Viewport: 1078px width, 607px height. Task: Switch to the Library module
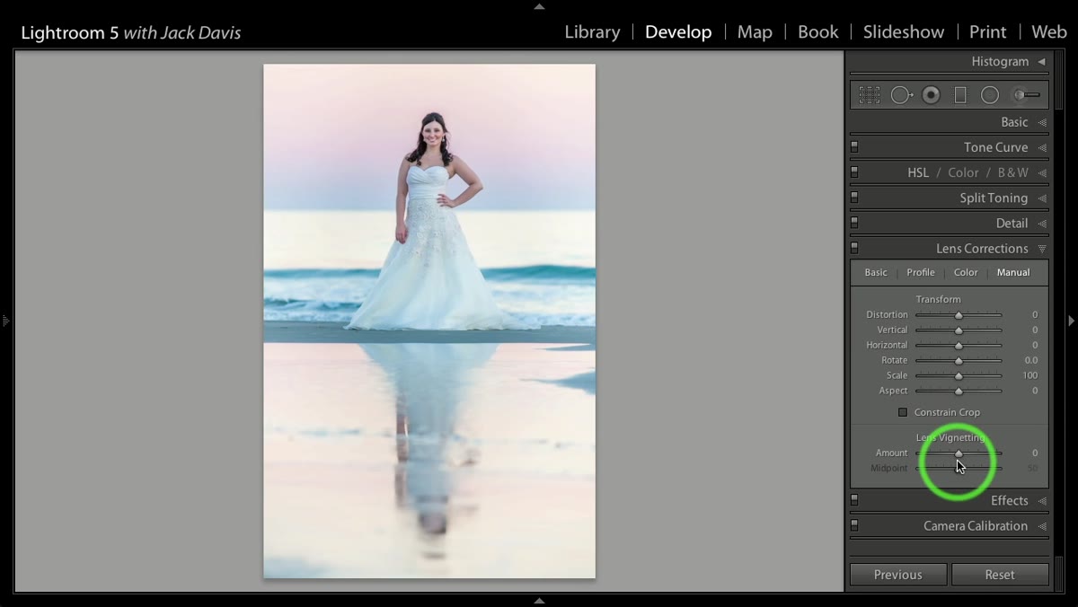(592, 32)
